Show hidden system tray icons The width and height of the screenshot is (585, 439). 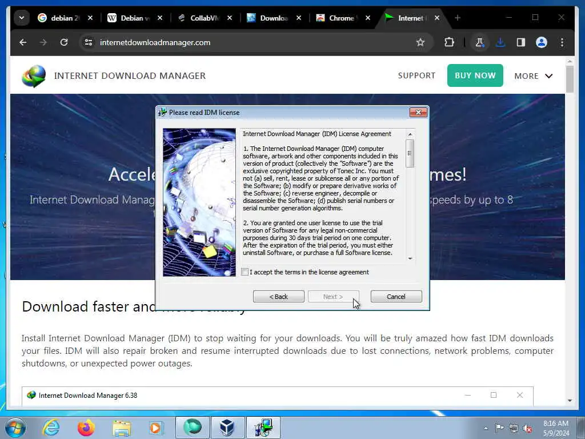[486, 428]
